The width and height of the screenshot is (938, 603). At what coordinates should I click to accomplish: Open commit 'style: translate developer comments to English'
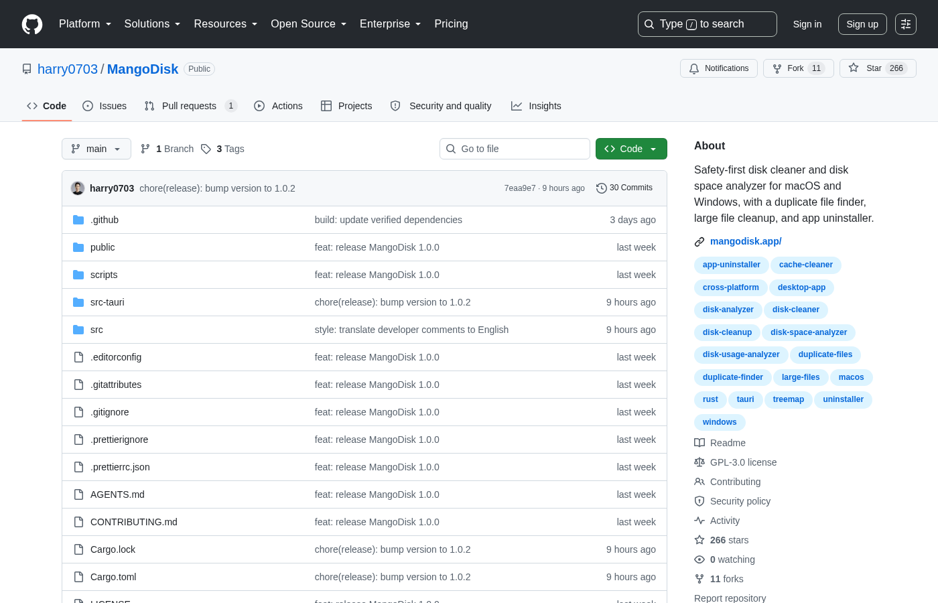pos(411,330)
